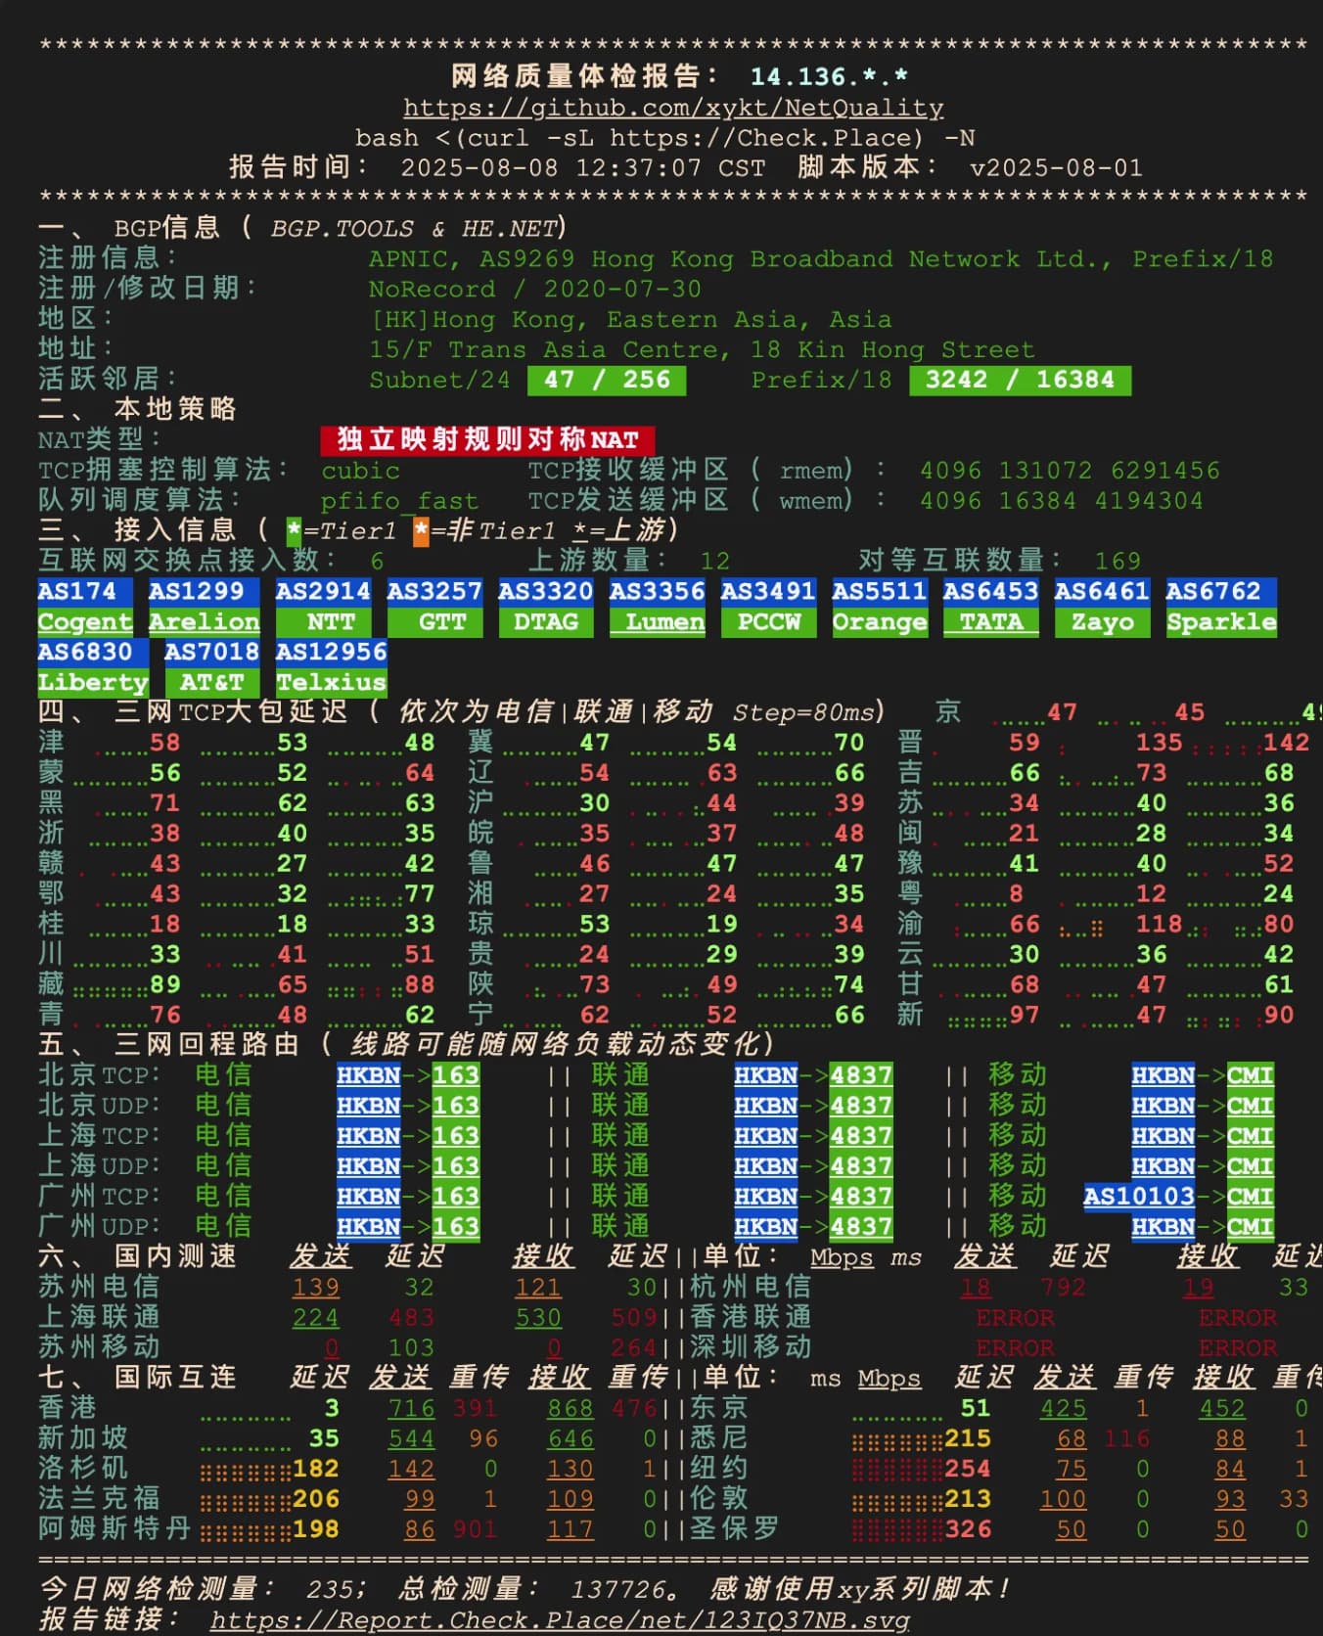Image resolution: width=1323 pixels, height=1636 pixels.
Task: Click the AS174 Cogent badge
Action: (84, 607)
